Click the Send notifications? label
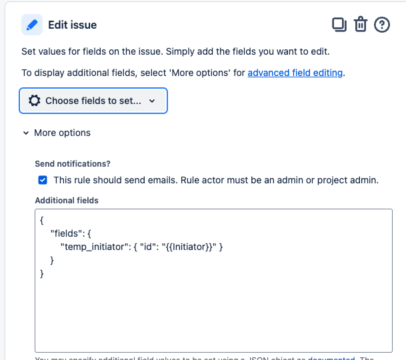This screenshot has height=360, width=406. [x=73, y=164]
